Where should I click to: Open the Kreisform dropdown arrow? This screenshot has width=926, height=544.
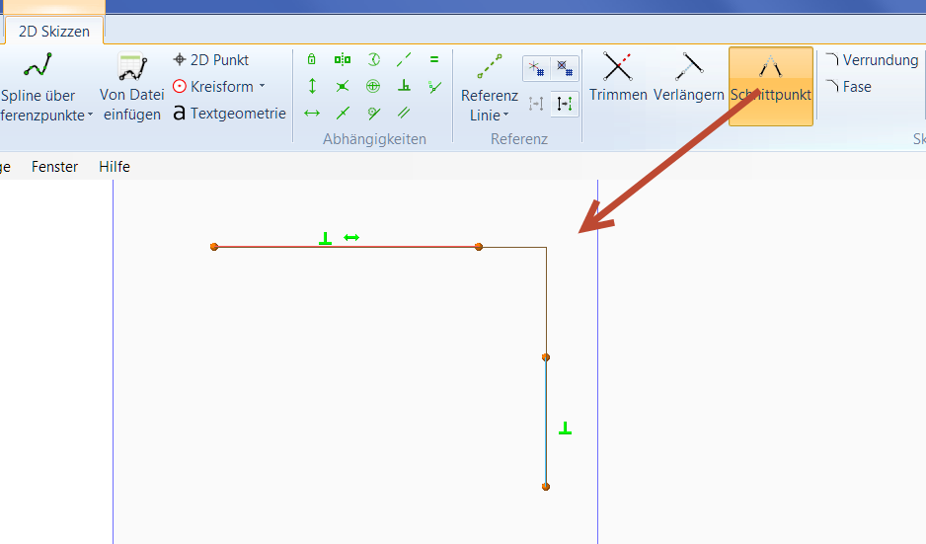[263, 86]
